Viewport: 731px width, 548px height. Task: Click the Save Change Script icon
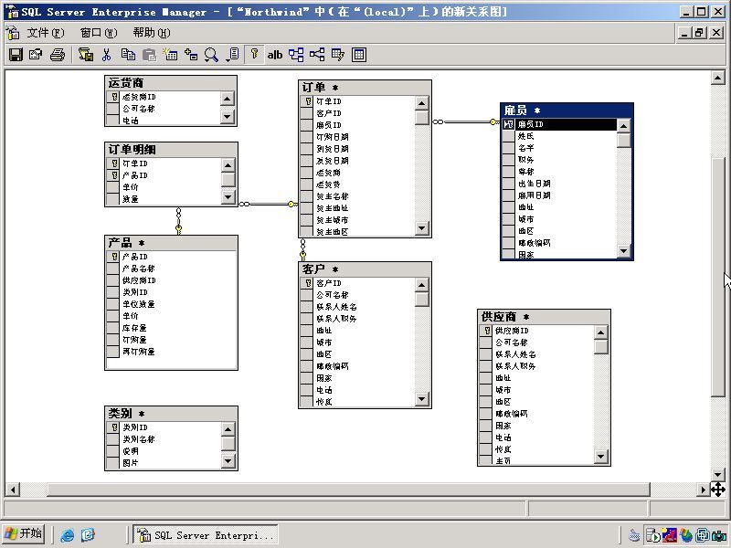point(86,55)
